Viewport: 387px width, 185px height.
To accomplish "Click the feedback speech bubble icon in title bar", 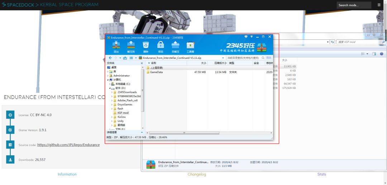I will pos(246,37).
